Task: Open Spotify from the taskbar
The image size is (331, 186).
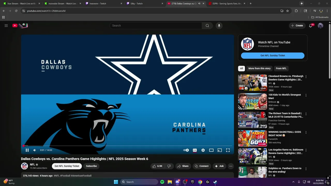Action: [162, 182]
